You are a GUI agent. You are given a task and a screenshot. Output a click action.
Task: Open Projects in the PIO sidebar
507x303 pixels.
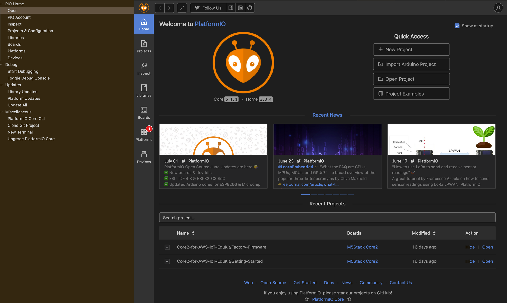tap(144, 47)
